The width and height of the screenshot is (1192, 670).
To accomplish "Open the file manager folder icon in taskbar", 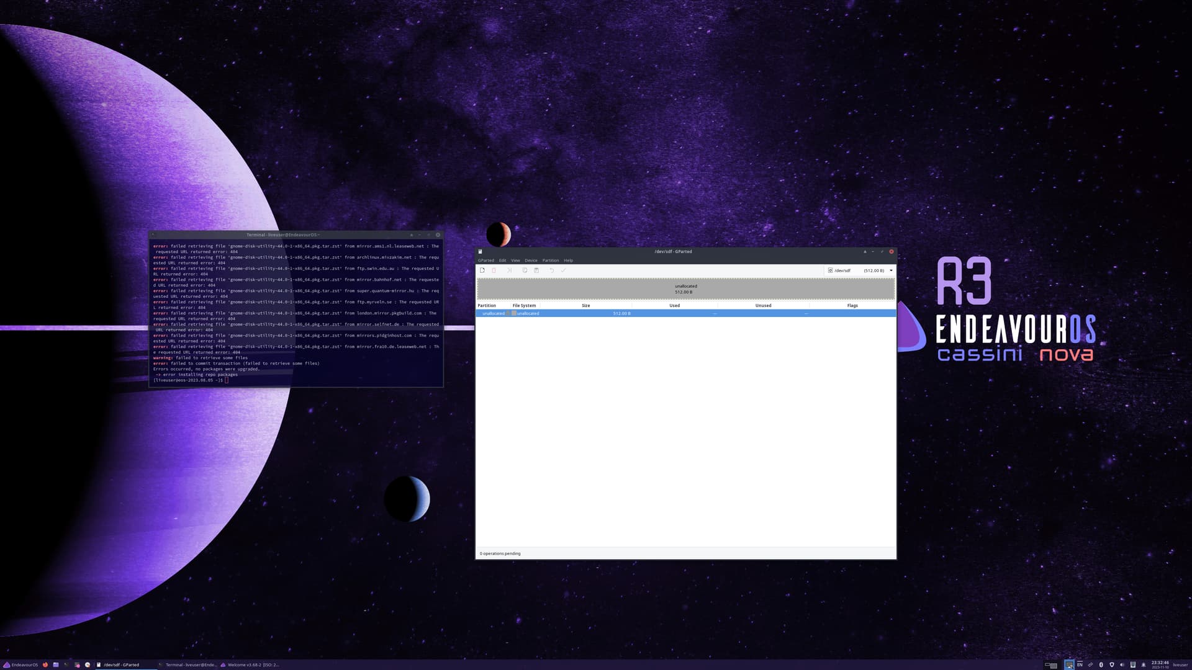I will tap(56, 664).
